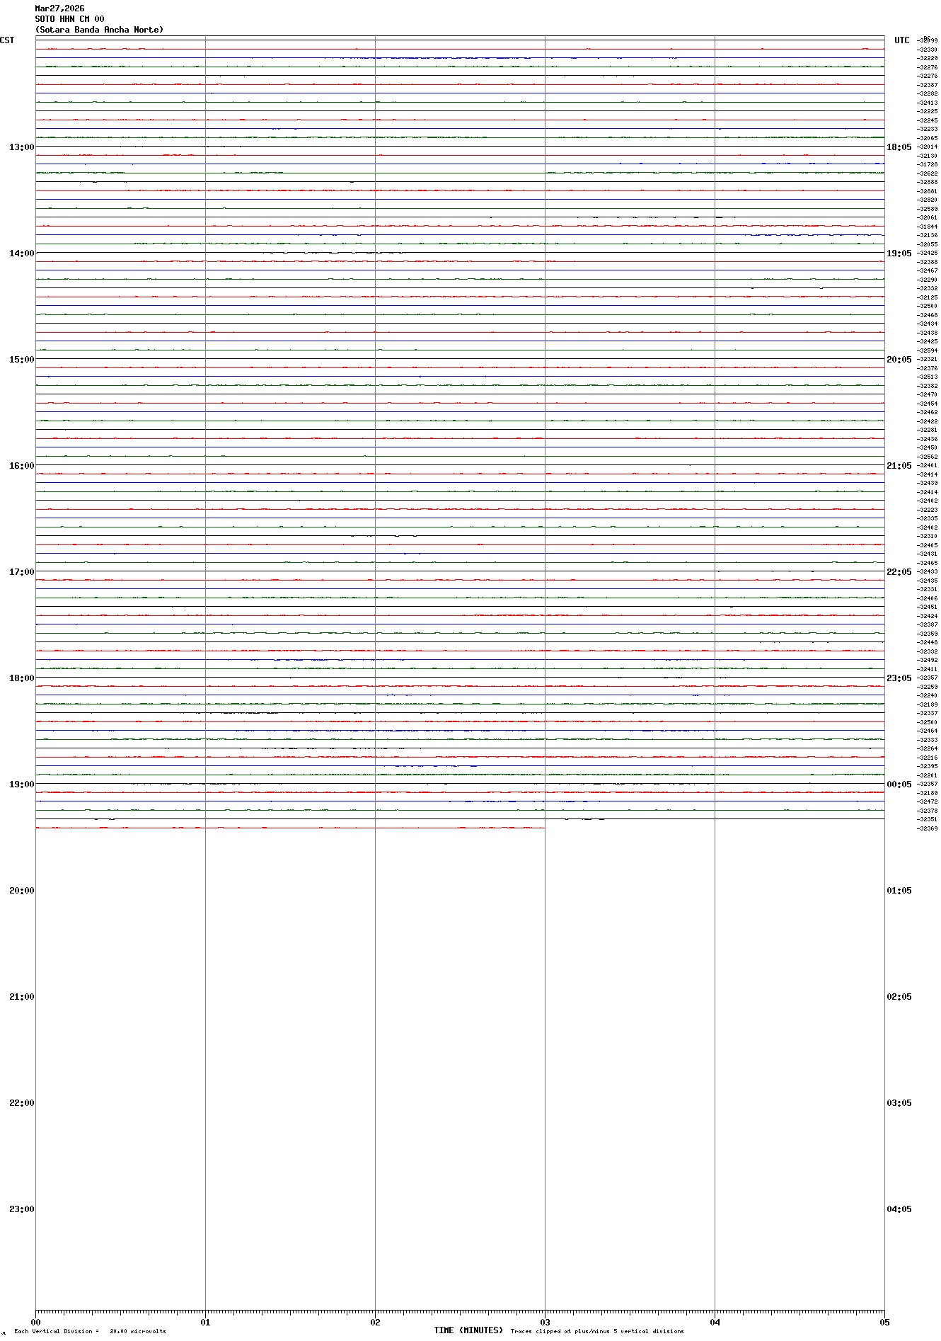Click the Sotara Banda Ancha Norte subtitle
Viewport: 941px width, 1341px height.
pyautogui.click(x=99, y=30)
